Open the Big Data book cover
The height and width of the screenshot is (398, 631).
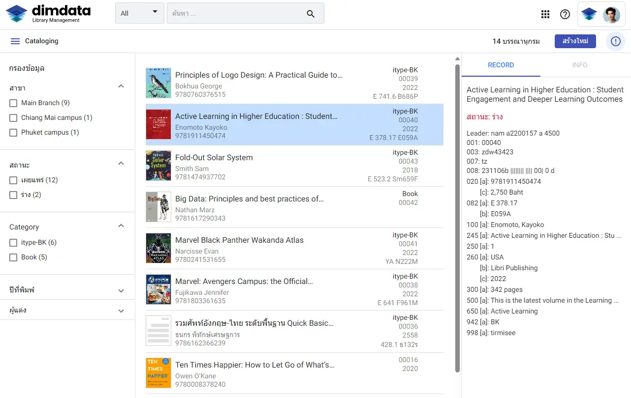158,207
